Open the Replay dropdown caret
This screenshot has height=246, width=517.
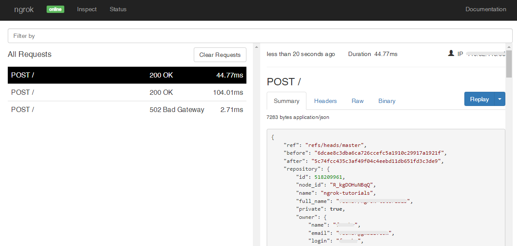[x=500, y=99]
